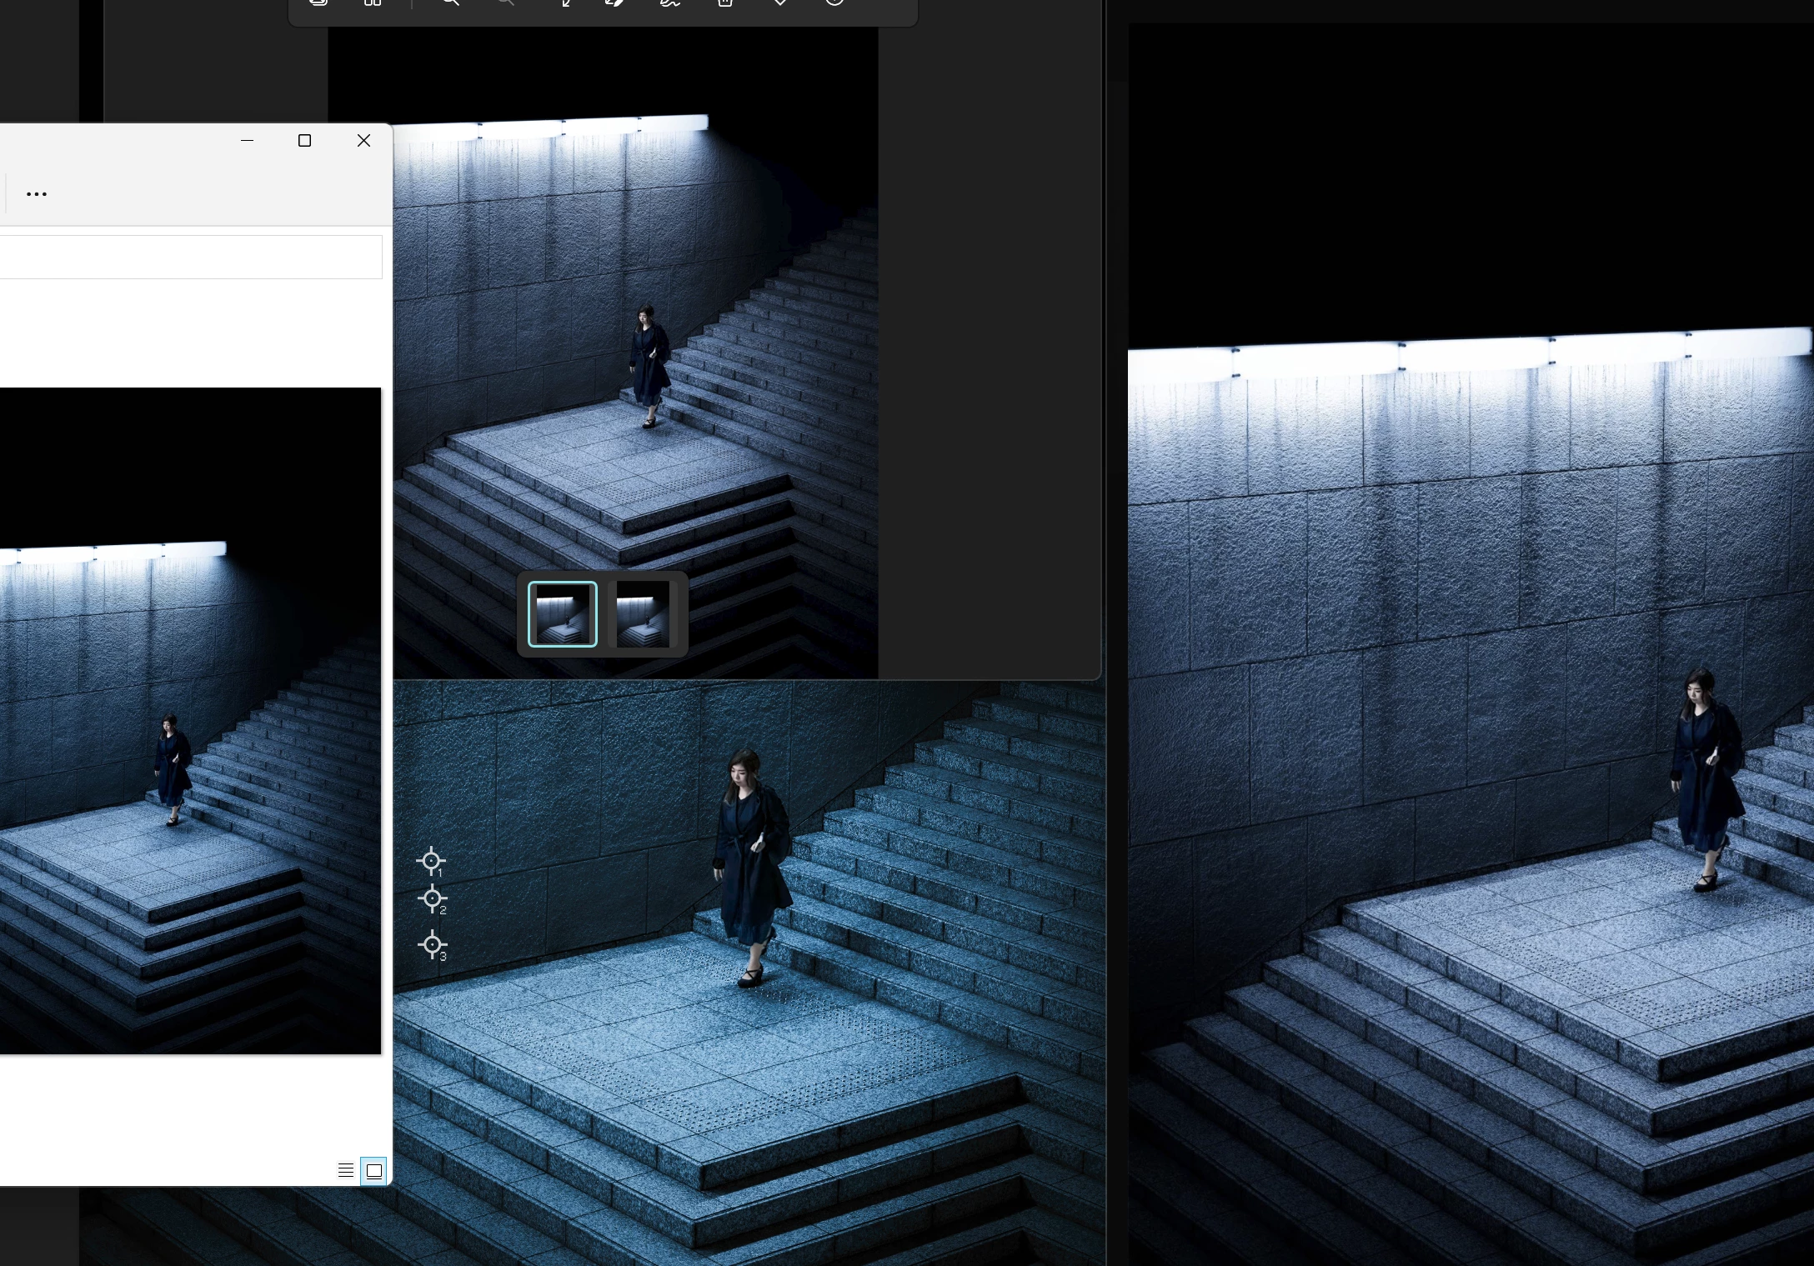Click the dimmed zoom out magnifier

click(505, 3)
